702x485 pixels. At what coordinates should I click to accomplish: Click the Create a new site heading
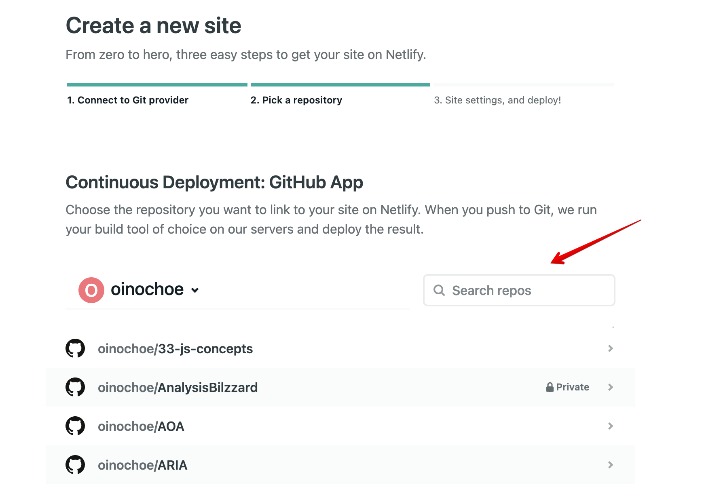tap(154, 25)
